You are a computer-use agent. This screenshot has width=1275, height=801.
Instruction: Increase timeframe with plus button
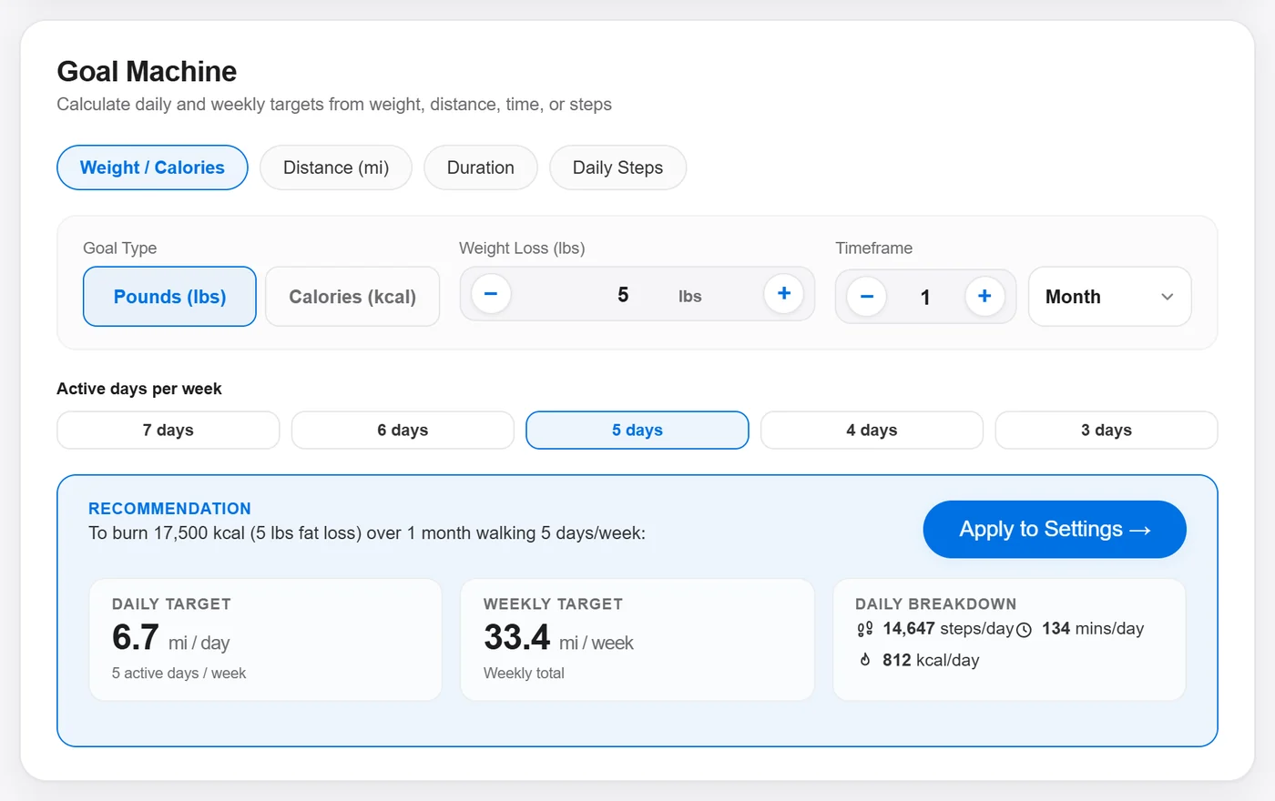(x=984, y=297)
